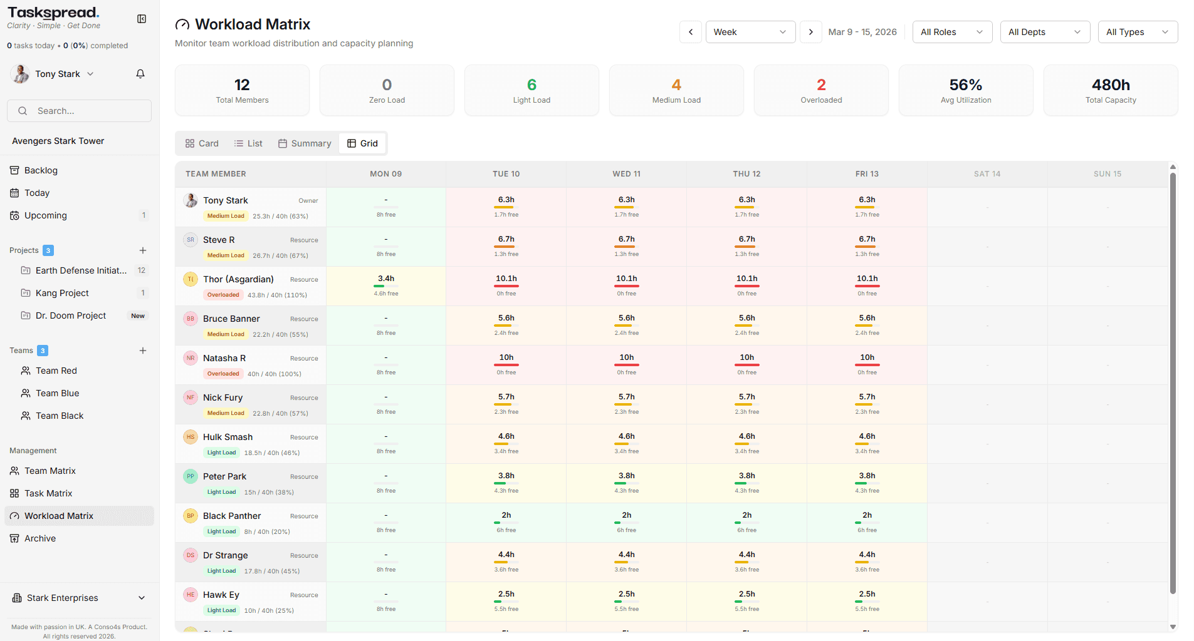Click inside the Search field
The height and width of the screenshot is (641, 1194).
pyautogui.click(x=79, y=111)
